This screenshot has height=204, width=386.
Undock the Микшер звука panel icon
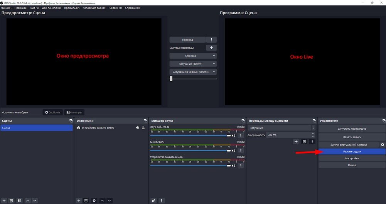coord(243,121)
